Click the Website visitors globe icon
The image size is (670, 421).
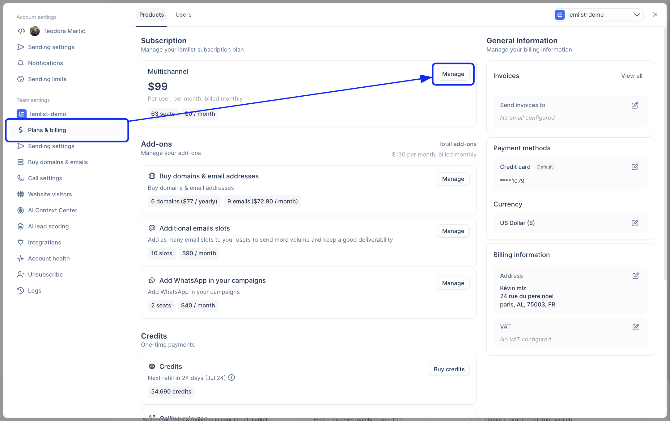(21, 194)
